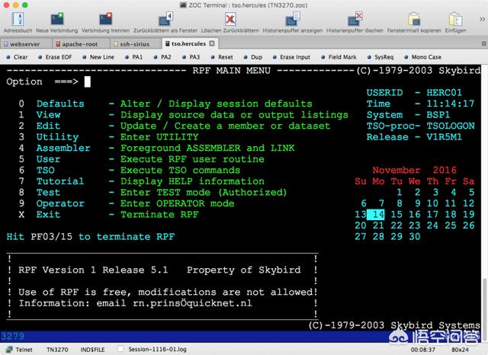Click the Operator menu option text
This screenshot has height=355, width=488.
[60, 203]
